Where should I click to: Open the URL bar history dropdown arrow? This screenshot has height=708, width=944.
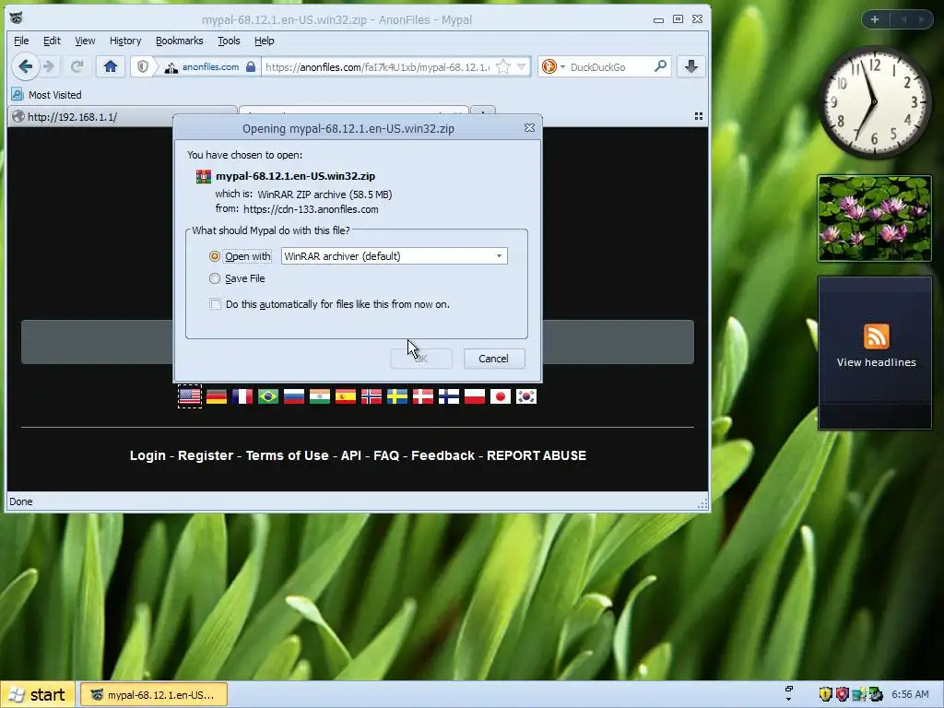coord(522,66)
